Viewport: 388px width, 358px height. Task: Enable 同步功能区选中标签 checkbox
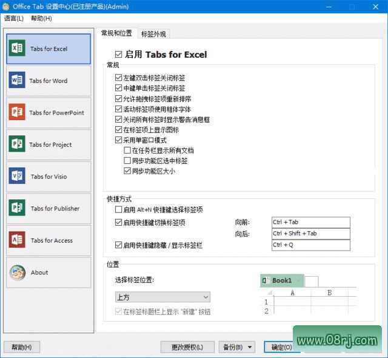click(x=127, y=161)
